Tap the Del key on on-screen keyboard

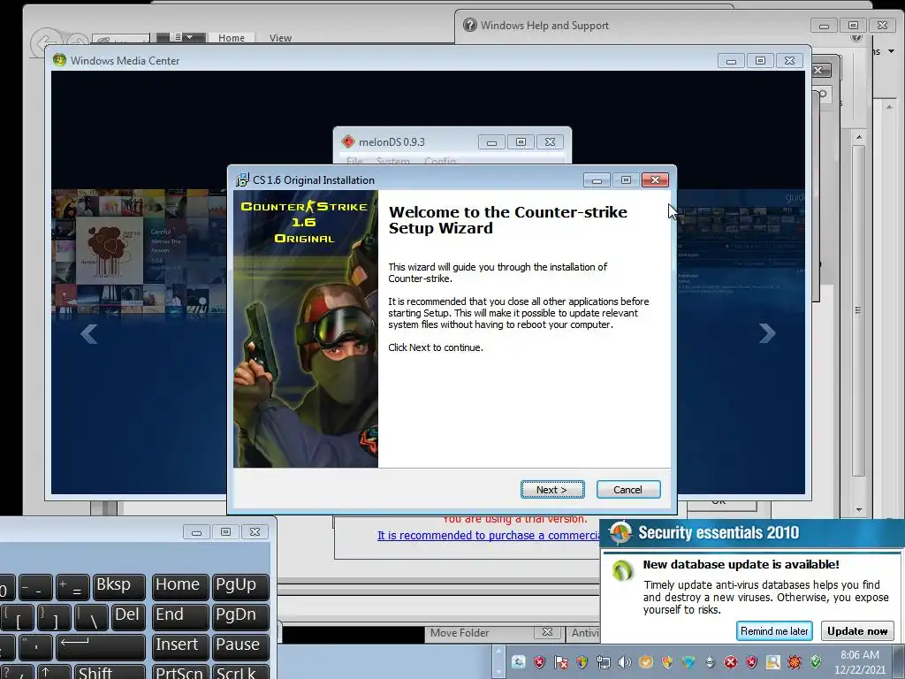point(127,616)
